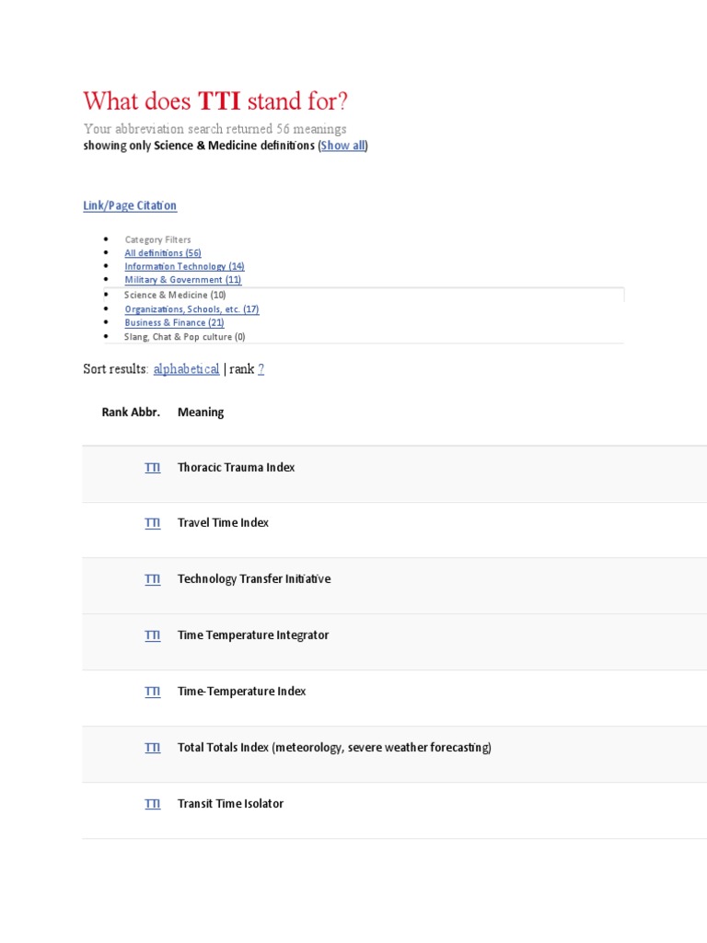Open TTI link for Thoracic Trauma Index
This screenshot has width=707, height=943.
pos(153,468)
